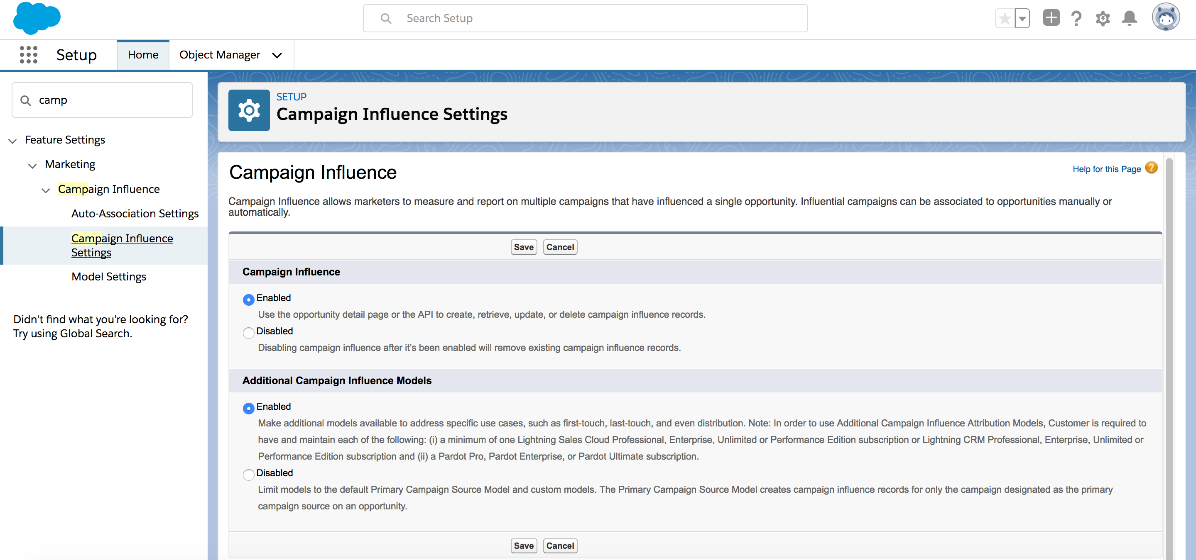Switch to the Home tab
The width and height of the screenshot is (1196, 560).
point(143,55)
